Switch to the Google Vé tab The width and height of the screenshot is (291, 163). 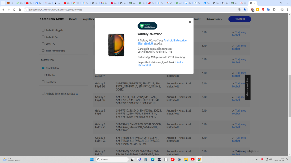[x=76, y=3]
